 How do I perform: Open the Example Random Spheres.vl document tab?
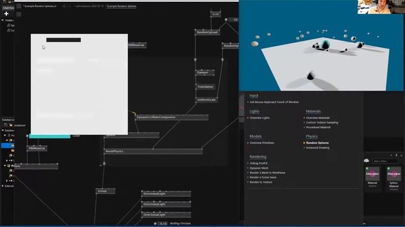click(40, 6)
